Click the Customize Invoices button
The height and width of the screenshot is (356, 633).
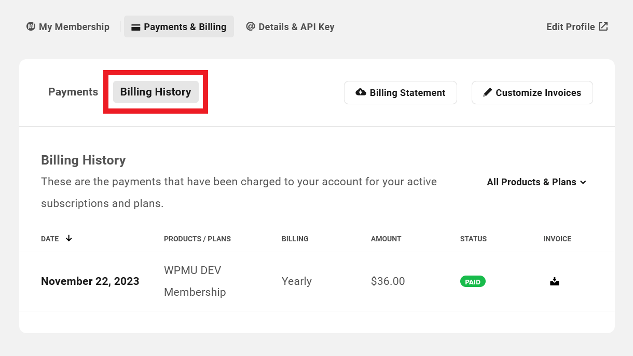(x=532, y=93)
